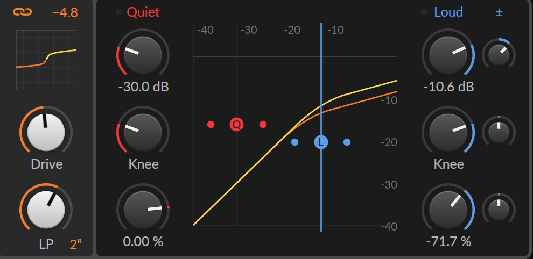Click the -71.7 % Loud ratio value

[x=448, y=242]
